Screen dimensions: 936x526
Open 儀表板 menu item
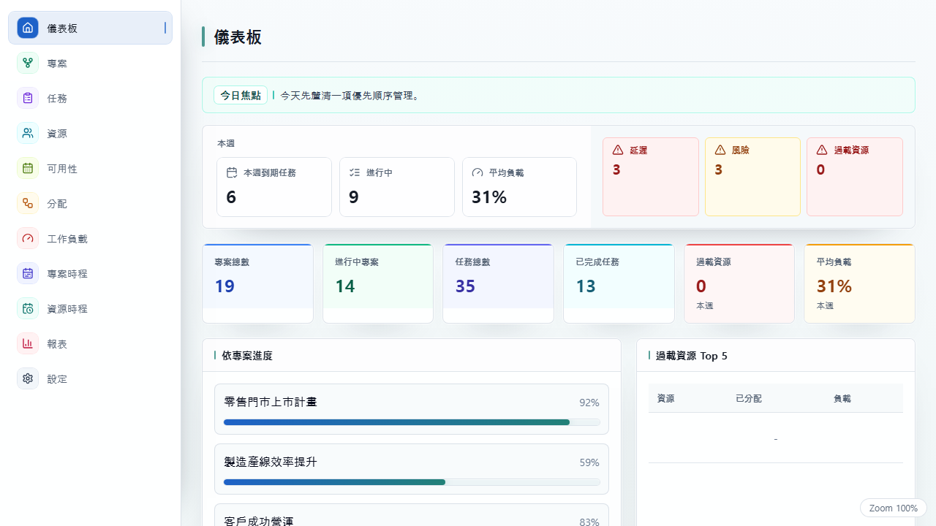91,28
